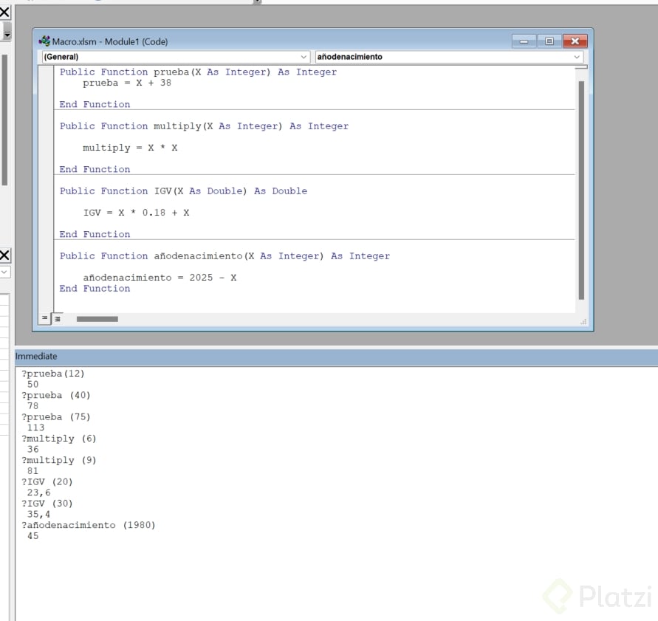Click '?multiply (9)' in Immediate window
This screenshot has height=621, width=658.
[59, 460]
